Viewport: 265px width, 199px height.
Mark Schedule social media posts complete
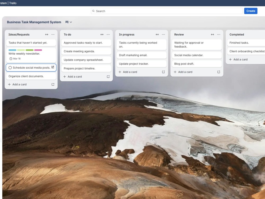pos(10,68)
